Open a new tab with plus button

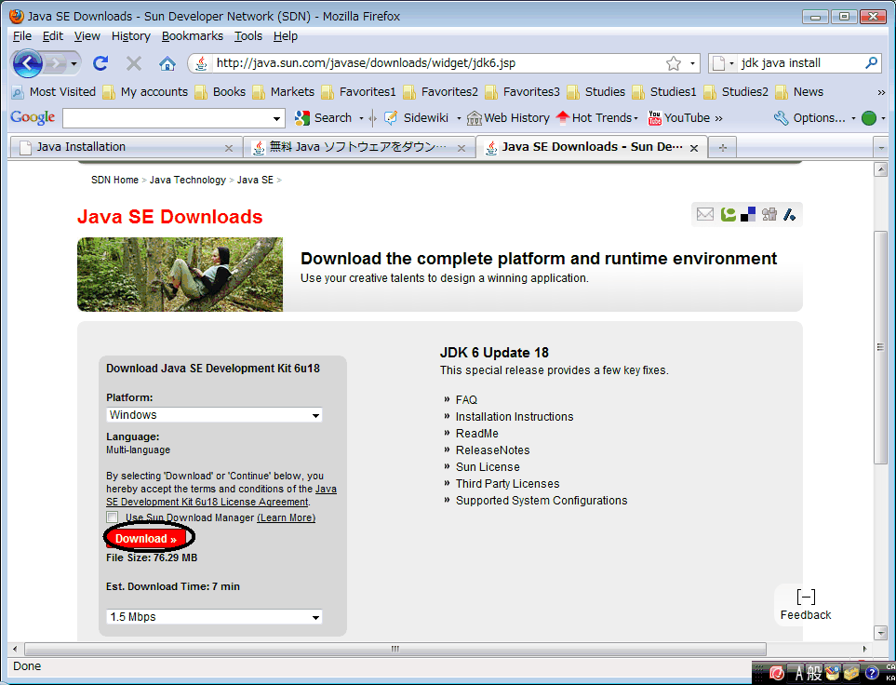(x=723, y=148)
